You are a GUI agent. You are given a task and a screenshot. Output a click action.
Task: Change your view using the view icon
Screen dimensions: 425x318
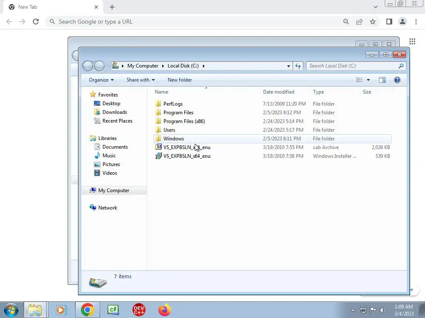[x=359, y=80]
